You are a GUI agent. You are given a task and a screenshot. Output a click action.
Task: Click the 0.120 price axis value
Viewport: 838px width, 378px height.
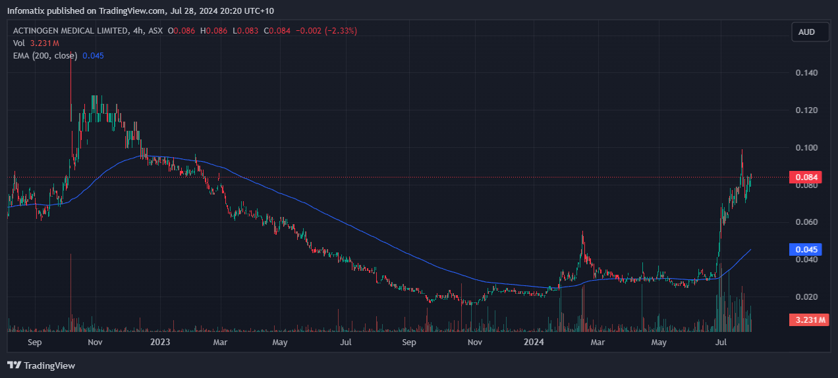coord(807,110)
